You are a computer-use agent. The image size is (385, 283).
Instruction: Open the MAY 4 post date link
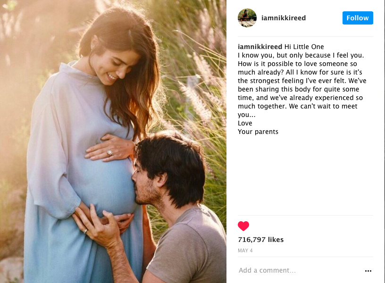[245, 250]
